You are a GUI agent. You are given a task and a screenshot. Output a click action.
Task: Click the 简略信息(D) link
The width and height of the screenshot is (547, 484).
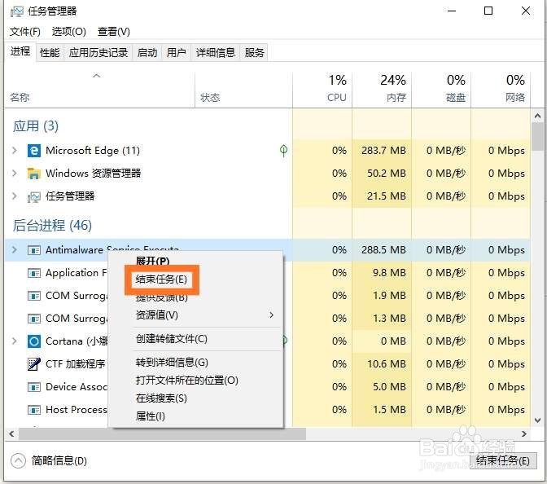click(59, 460)
